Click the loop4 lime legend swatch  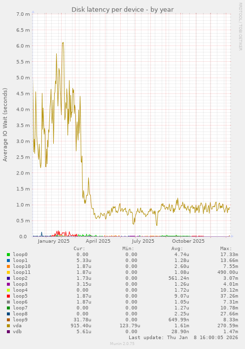coord(8,290)
